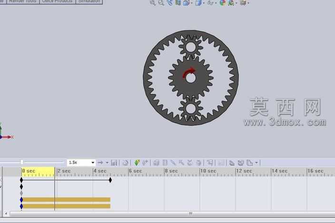Click the playback position slider thumb
This screenshot has height=223, width=335.
(x=22, y=162)
